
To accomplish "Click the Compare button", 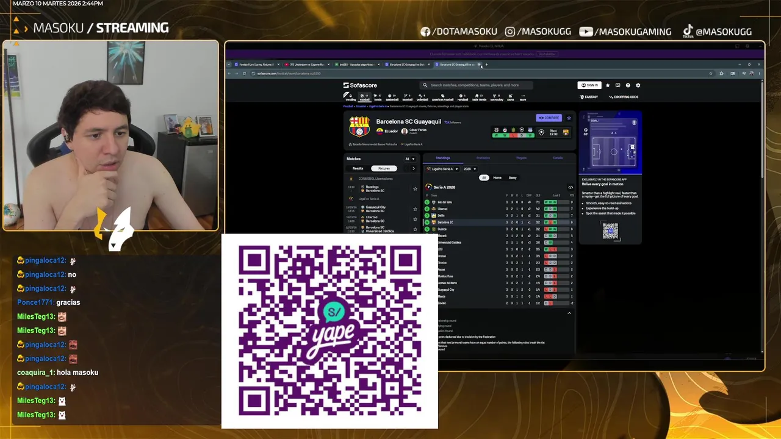I will click(x=549, y=118).
